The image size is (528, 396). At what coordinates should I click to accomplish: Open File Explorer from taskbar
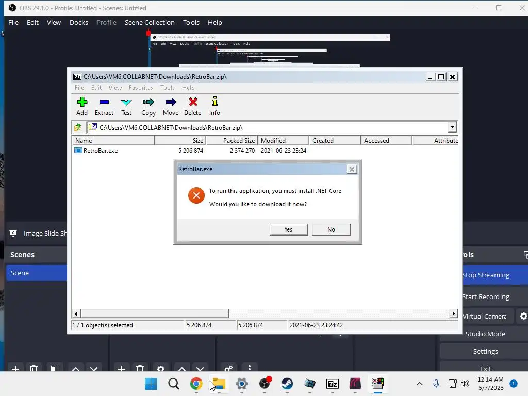pyautogui.click(x=219, y=384)
